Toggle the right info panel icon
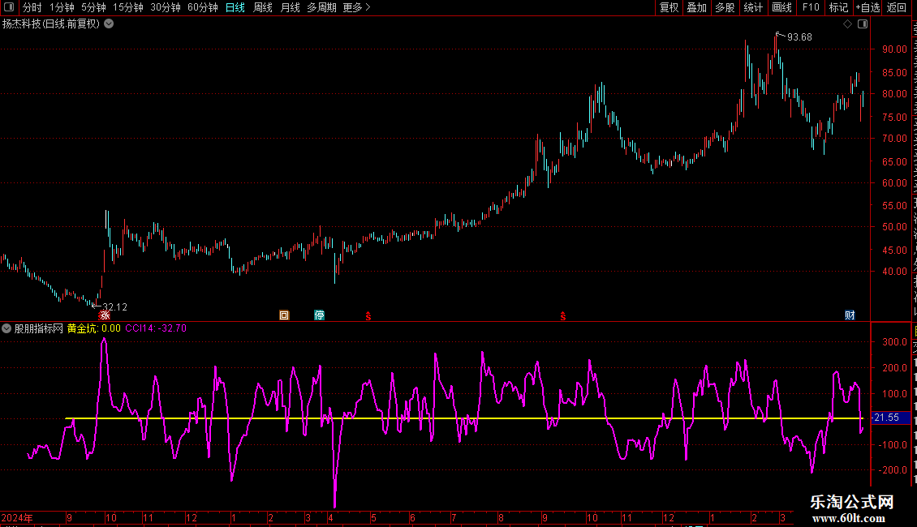The width and height of the screenshot is (917, 527). coord(863,24)
